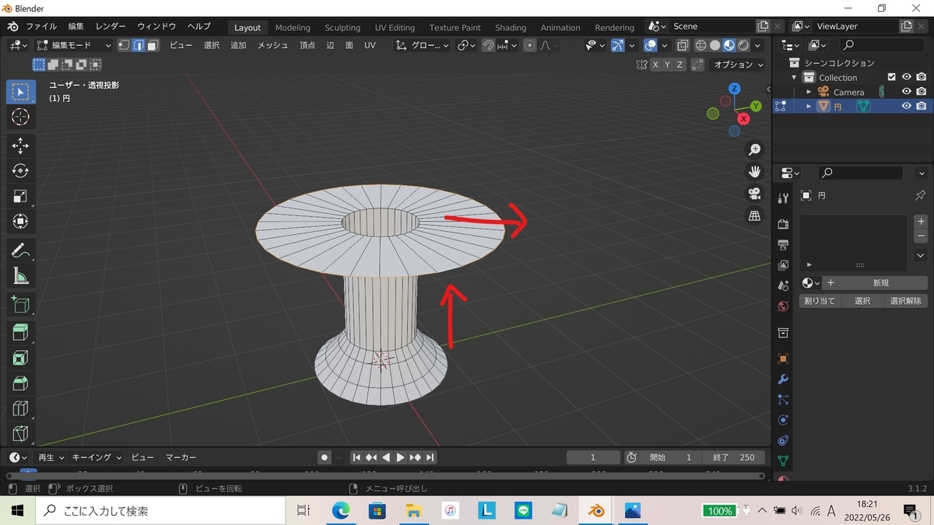
Task: Open the Render properties tab
Action: click(x=783, y=225)
